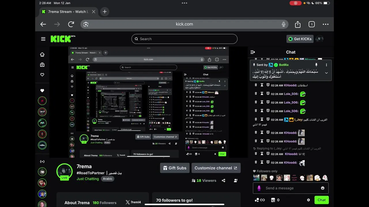Viewport: 369px width, 207px height.
Task: Click the add-user icon beside share
Action: (x=236, y=181)
